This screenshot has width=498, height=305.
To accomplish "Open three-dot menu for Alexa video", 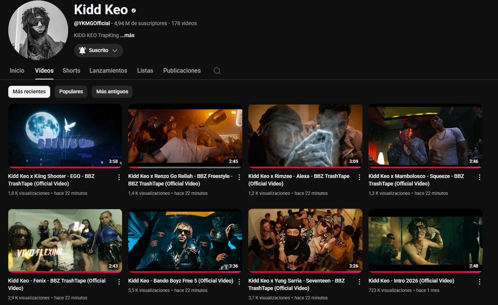I will [359, 177].
